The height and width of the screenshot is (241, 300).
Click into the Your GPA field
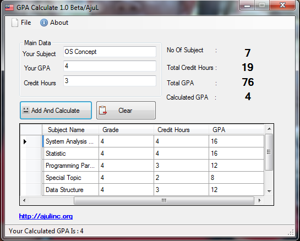110,66
